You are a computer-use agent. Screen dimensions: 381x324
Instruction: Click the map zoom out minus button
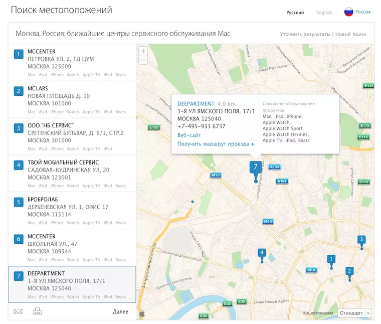coord(143,60)
